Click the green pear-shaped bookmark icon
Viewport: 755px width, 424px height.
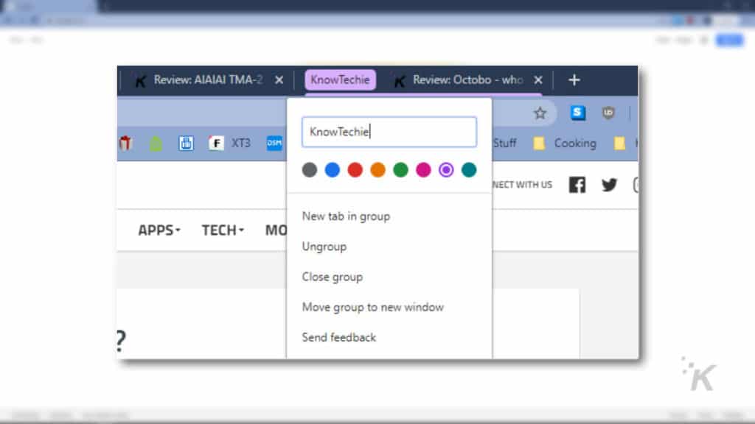(156, 144)
